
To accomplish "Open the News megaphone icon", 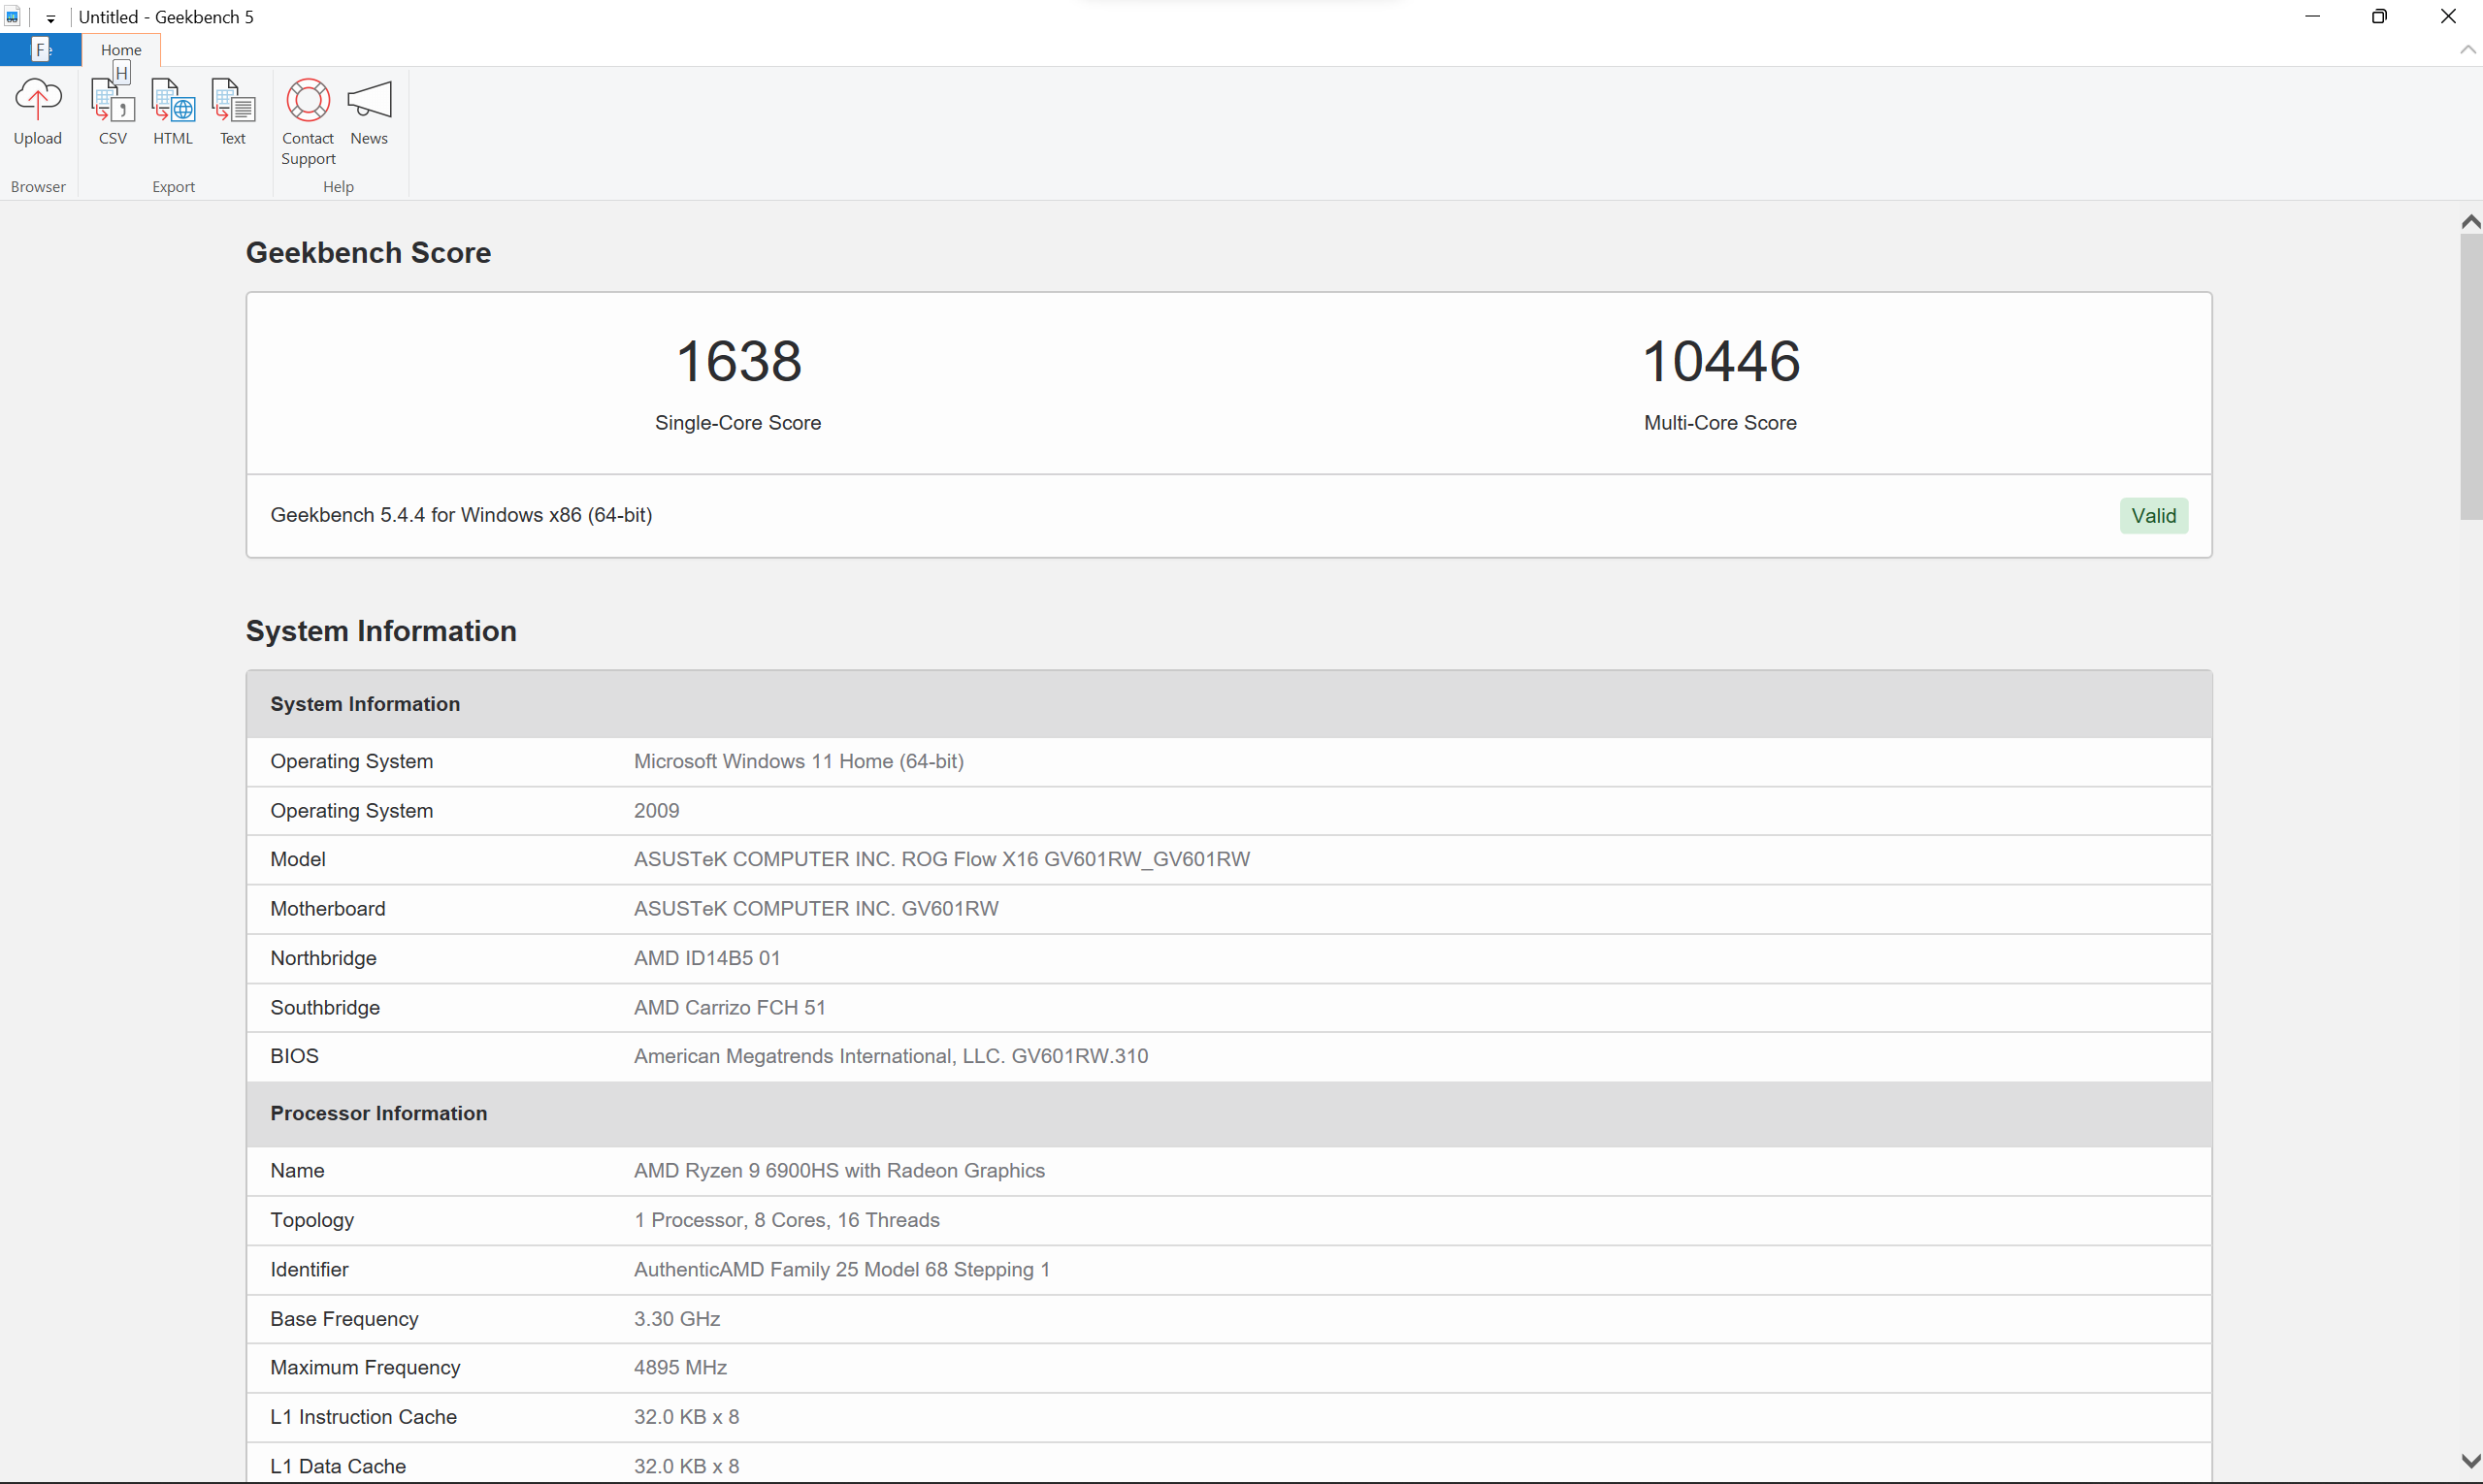I will click(x=369, y=113).
